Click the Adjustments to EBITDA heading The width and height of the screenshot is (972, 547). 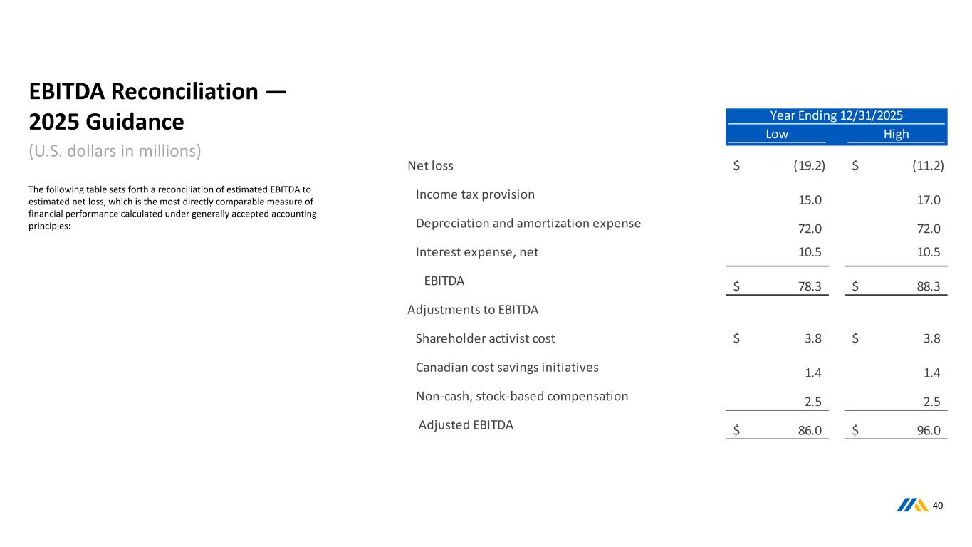point(473,310)
